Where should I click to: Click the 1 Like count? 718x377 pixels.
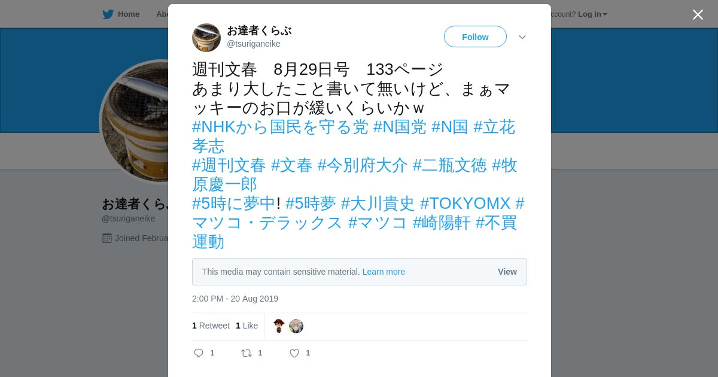coord(247,326)
